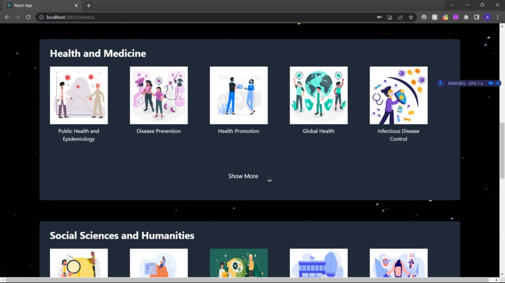The height and width of the screenshot is (283, 505).
Task: Open the Chrome profile avatar A
Action: tap(487, 17)
